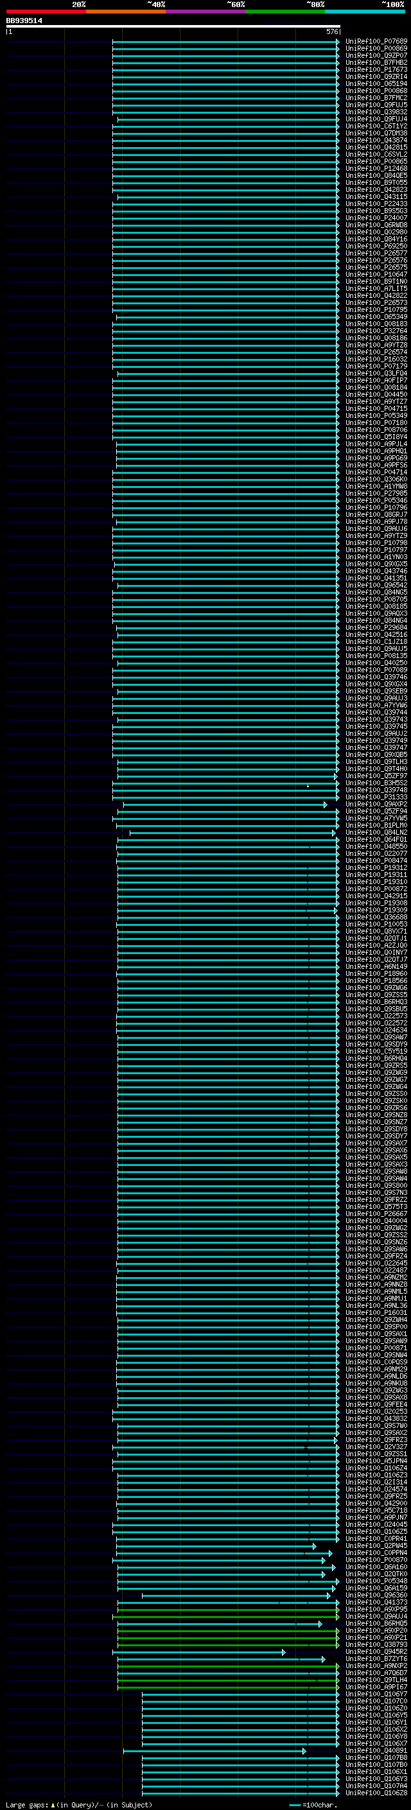Click label UniRef100_Q106Y7
This screenshot has width=411, height=1810.
(376, 1693)
